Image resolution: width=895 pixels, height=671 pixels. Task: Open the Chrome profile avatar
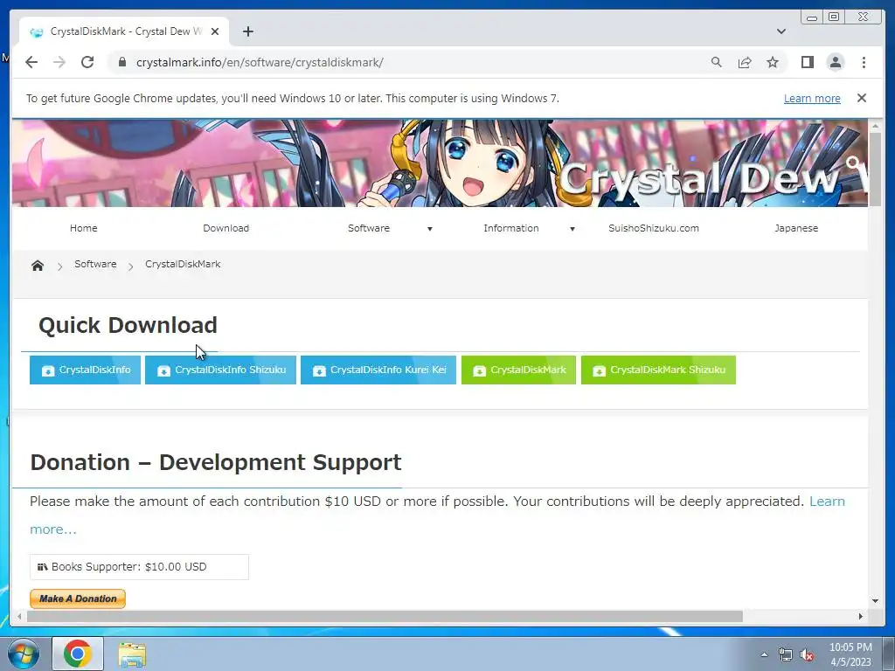(836, 62)
